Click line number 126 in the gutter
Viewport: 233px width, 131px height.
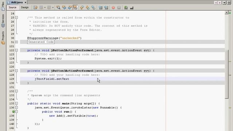pos(12,67)
